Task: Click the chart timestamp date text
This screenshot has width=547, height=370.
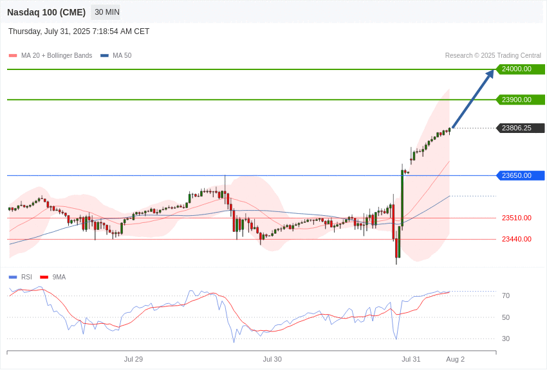Action: click(x=79, y=31)
